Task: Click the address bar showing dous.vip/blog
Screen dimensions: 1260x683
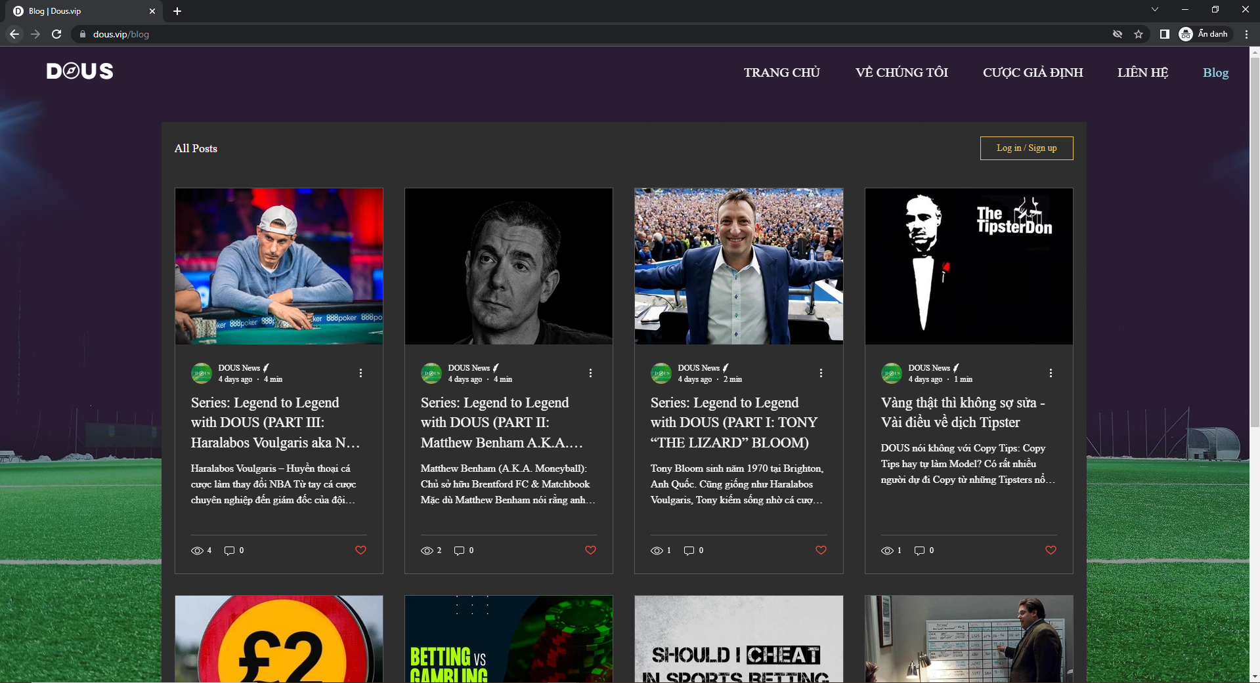Action: [591, 34]
